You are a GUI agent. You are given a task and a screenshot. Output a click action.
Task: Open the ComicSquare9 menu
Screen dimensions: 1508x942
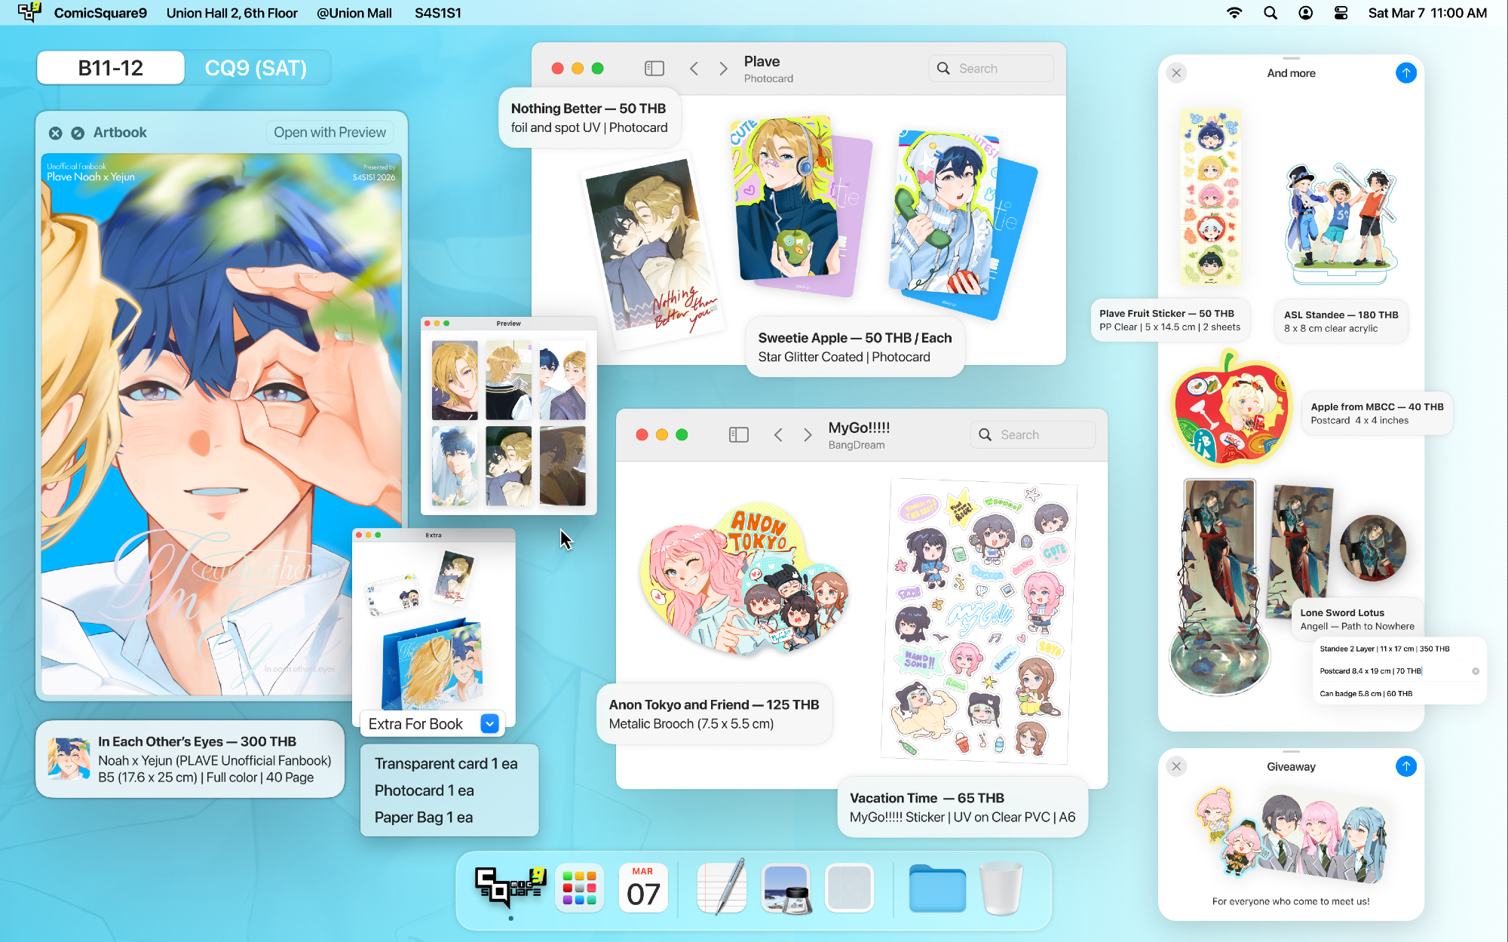(100, 13)
